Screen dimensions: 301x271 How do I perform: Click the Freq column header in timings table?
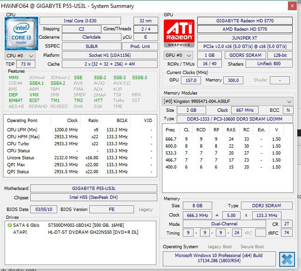point(170,130)
